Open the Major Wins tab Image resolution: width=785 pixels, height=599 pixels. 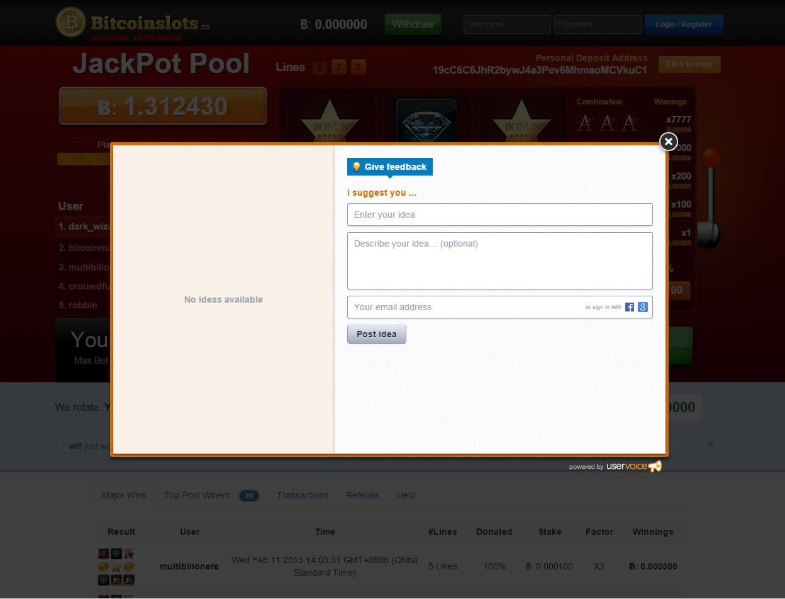(x=124, y=495)
